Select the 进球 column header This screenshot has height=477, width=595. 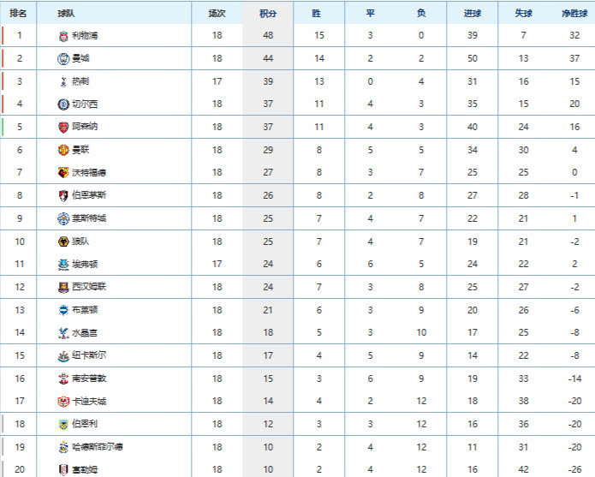pyautogui.click(x=473, y=14)
